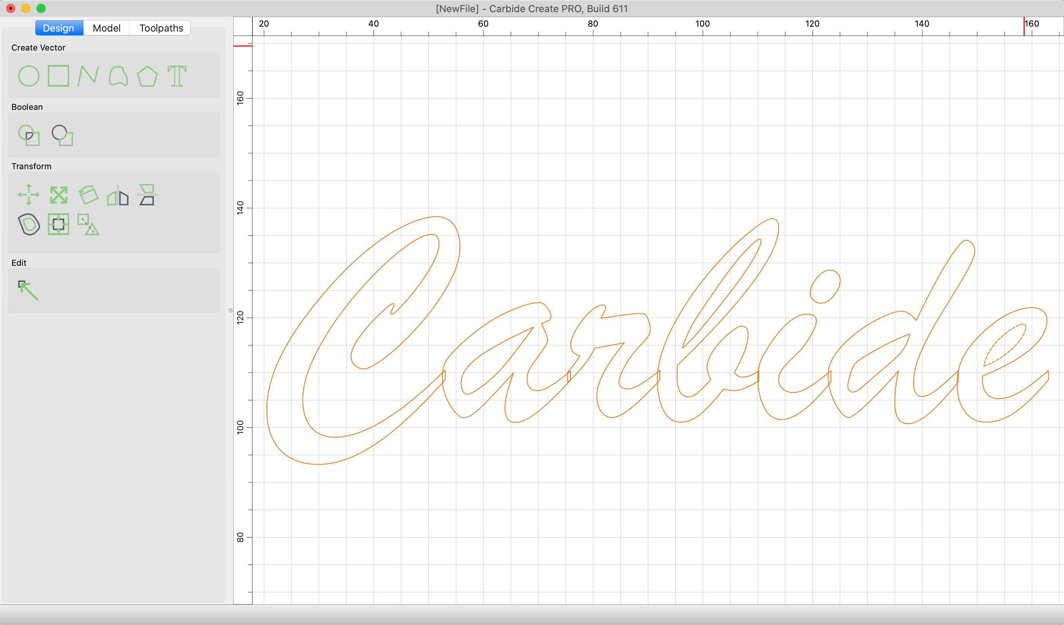The height and width of the screenshot is (625, 1064).
Task: Open the Scale transform tool
Action: (x=58, y=195)
